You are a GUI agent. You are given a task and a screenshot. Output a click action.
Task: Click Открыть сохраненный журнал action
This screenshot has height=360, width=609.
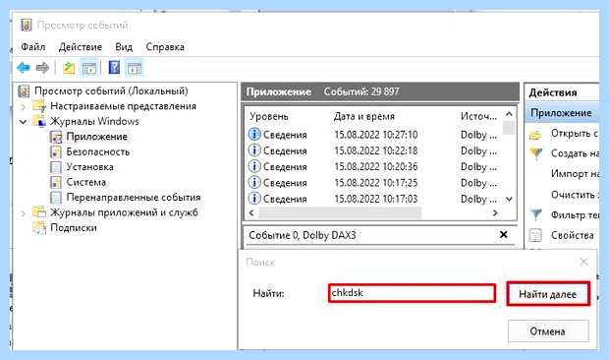click(574, 134)
